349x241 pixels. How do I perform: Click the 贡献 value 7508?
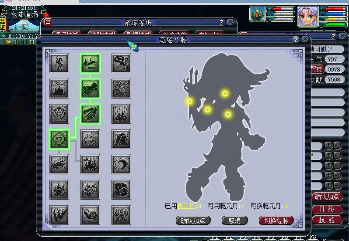pyautogui.click(x=334, y=79)
